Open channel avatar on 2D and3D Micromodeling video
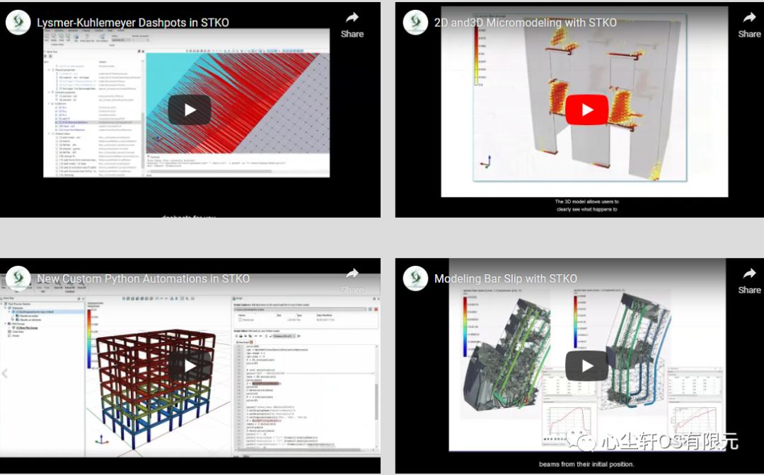This screenshot has width=764, height=475. [x=415, y=23]
